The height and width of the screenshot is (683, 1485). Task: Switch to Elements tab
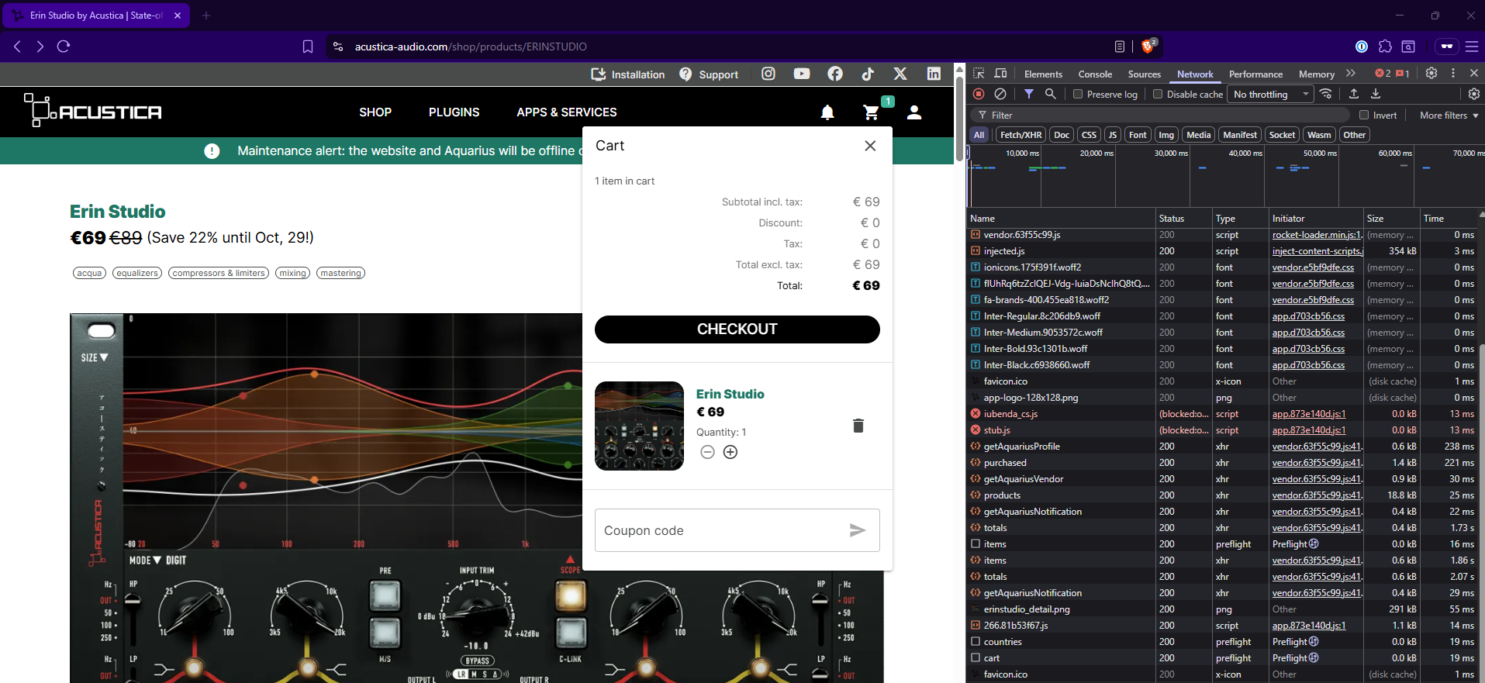1043,74
